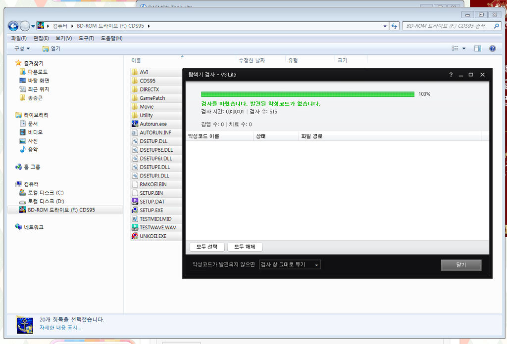
Task: Click the 닫기 button in V3 Lite
Action: [461, 265]
